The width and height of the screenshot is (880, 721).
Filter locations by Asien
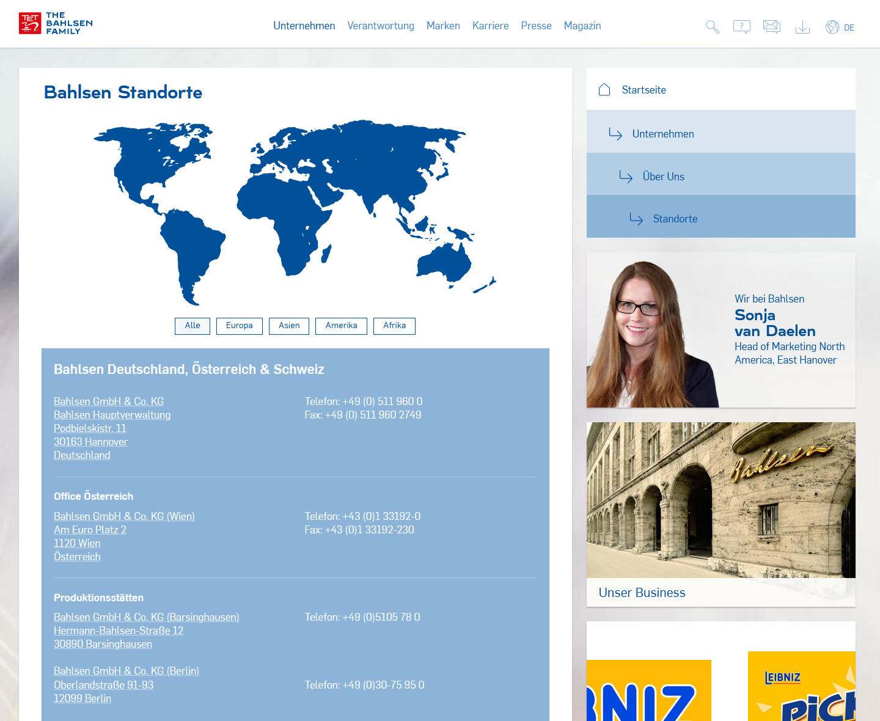(289, 326)
